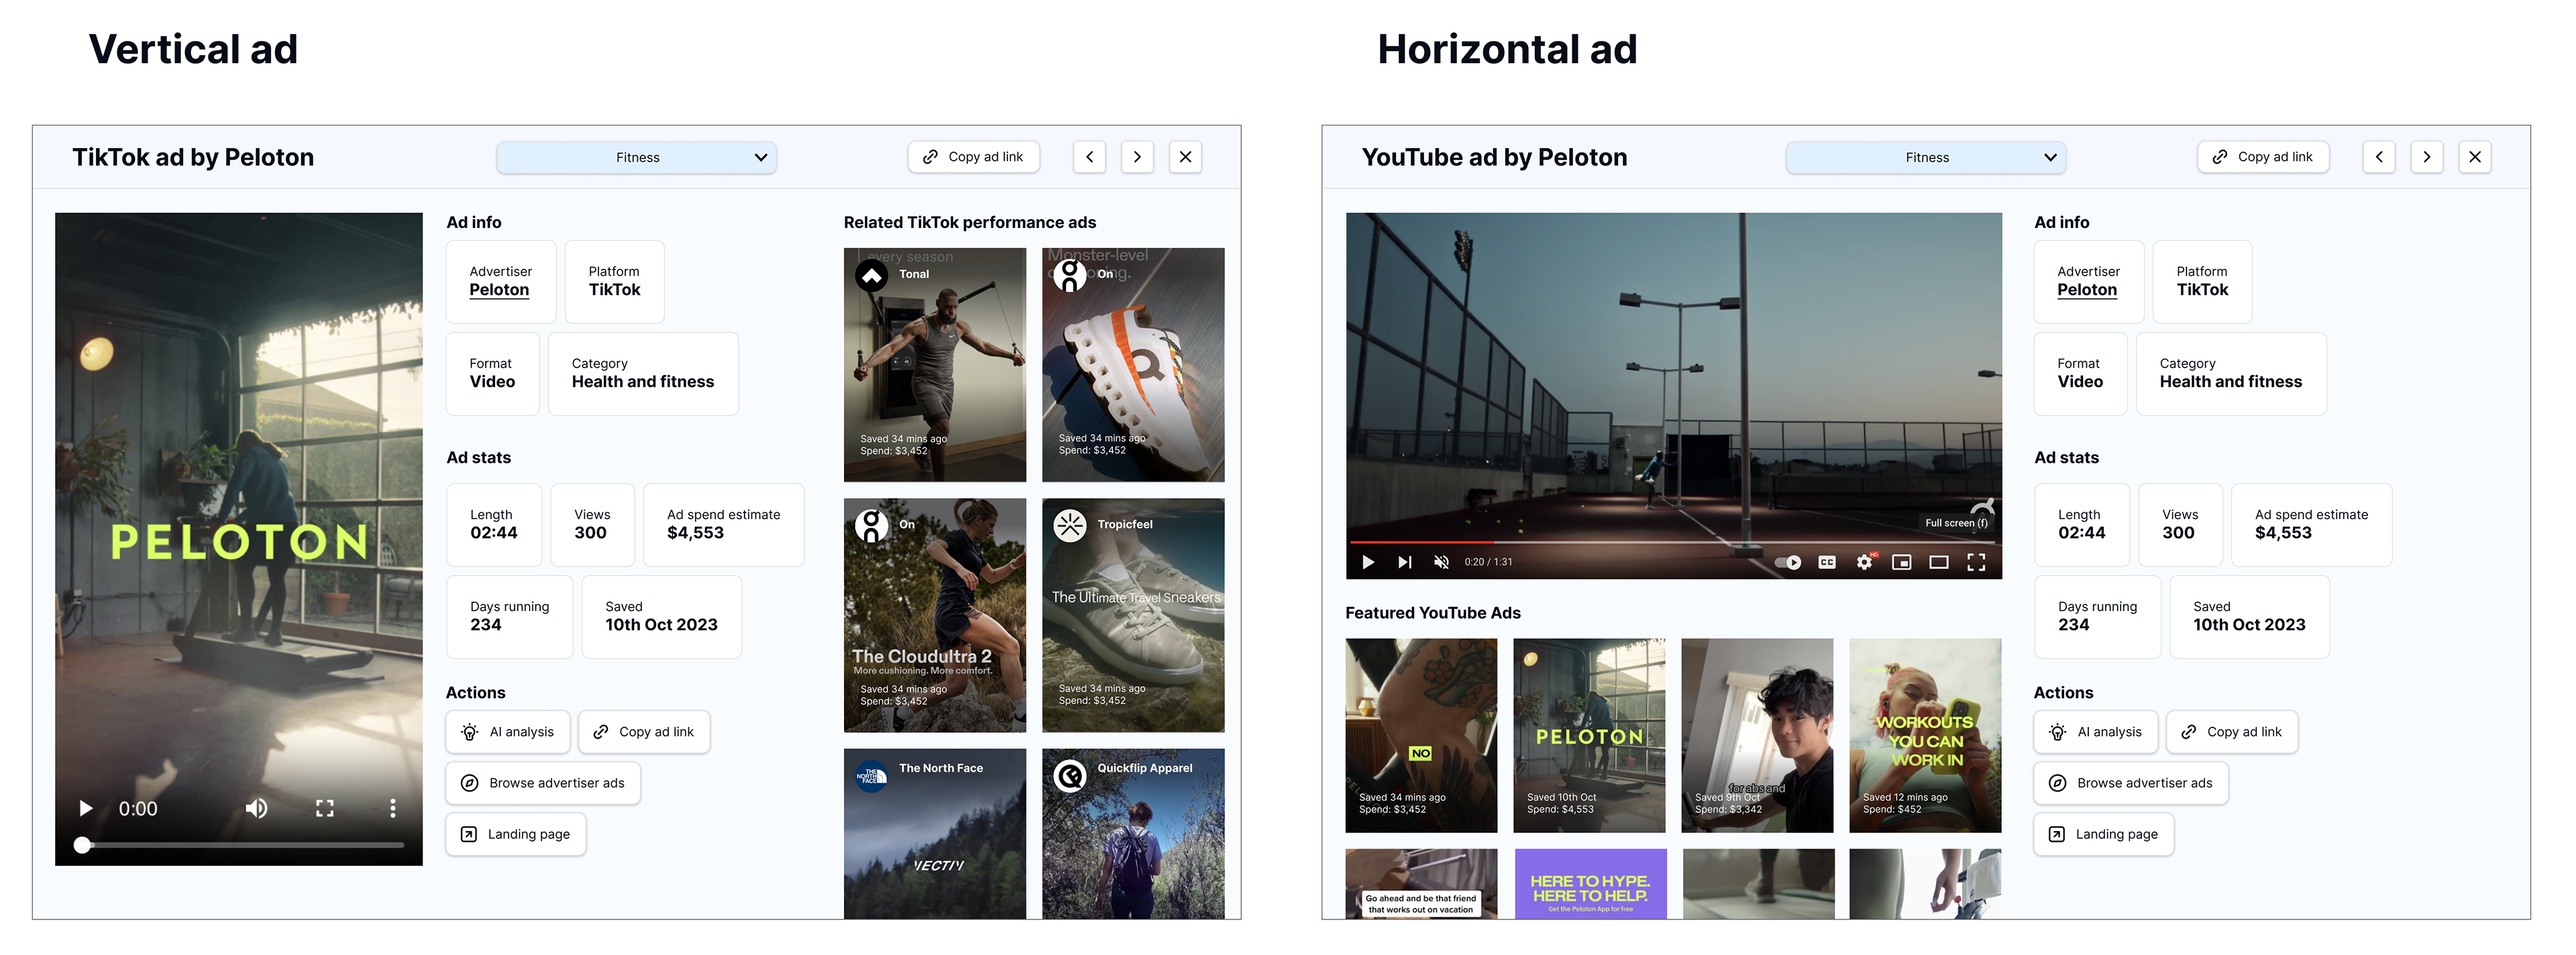This screenshot has height=955, width=2576.
Task: Click Category Health and fitness in YouTube panel
Action: pyautogui.click(x=2231, y=373)
